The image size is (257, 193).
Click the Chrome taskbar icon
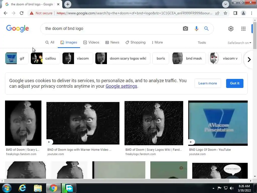(53, 188)
